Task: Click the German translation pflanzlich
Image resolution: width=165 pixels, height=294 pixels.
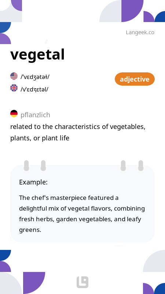Action: click(x=35, y=115)
